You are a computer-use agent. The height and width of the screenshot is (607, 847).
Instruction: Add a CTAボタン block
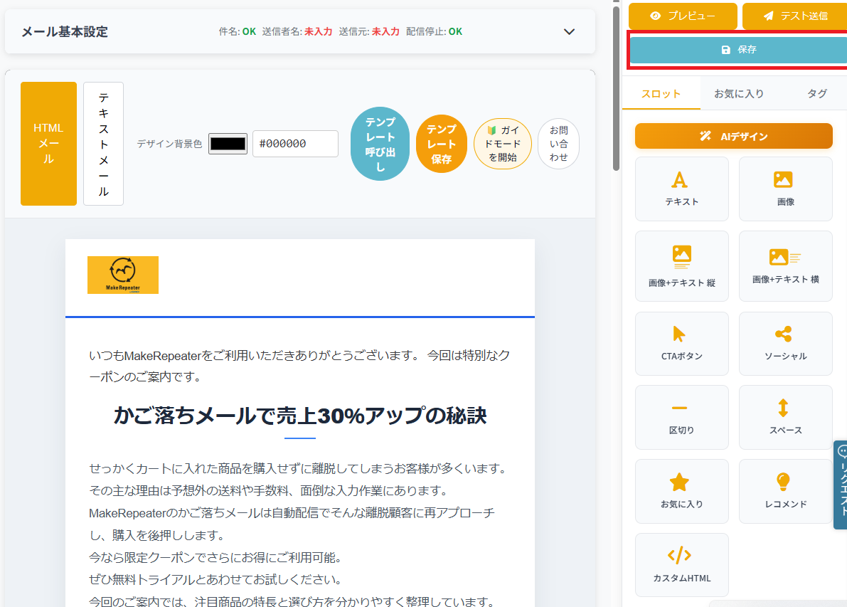click(681, 344)
